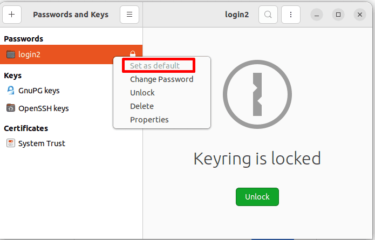Open the hamburger main menu
The image size is (375, 240).
pyautogui.click(x=129, y=15)
